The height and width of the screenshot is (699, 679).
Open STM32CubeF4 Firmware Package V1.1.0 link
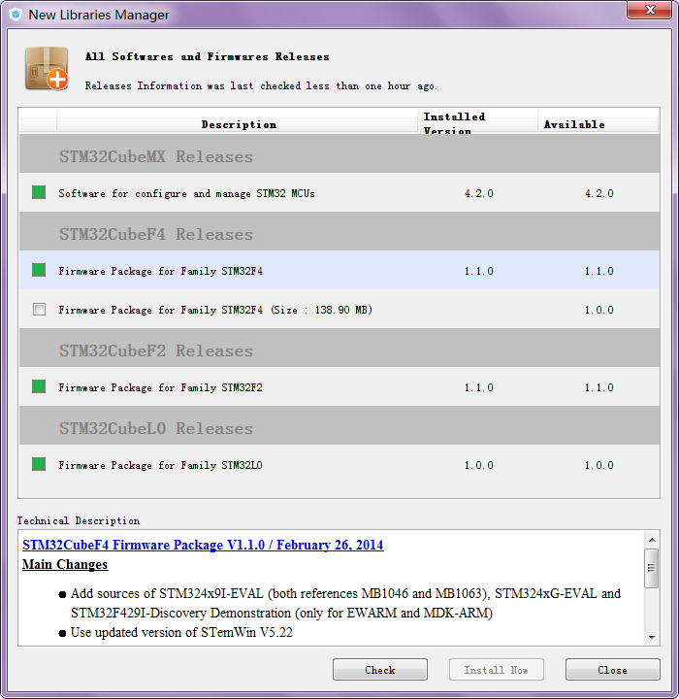pos(203,545)
